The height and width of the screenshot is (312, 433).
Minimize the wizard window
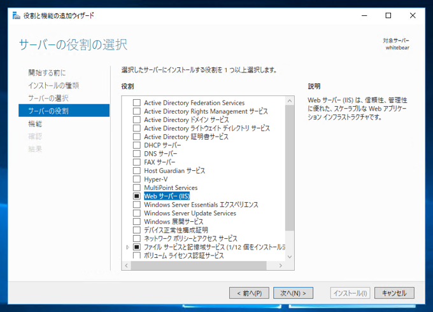[x=364, y=15]
